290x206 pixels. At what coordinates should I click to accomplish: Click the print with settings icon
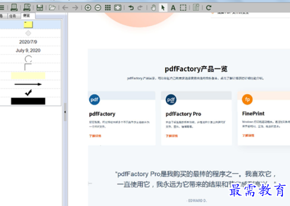tap(27, 7)
